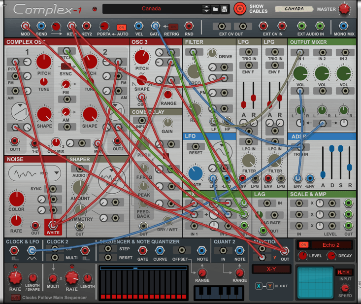361x304 pixels.
Task: Click the Complex Osc OUT2 jack
Action: point(117,140)
